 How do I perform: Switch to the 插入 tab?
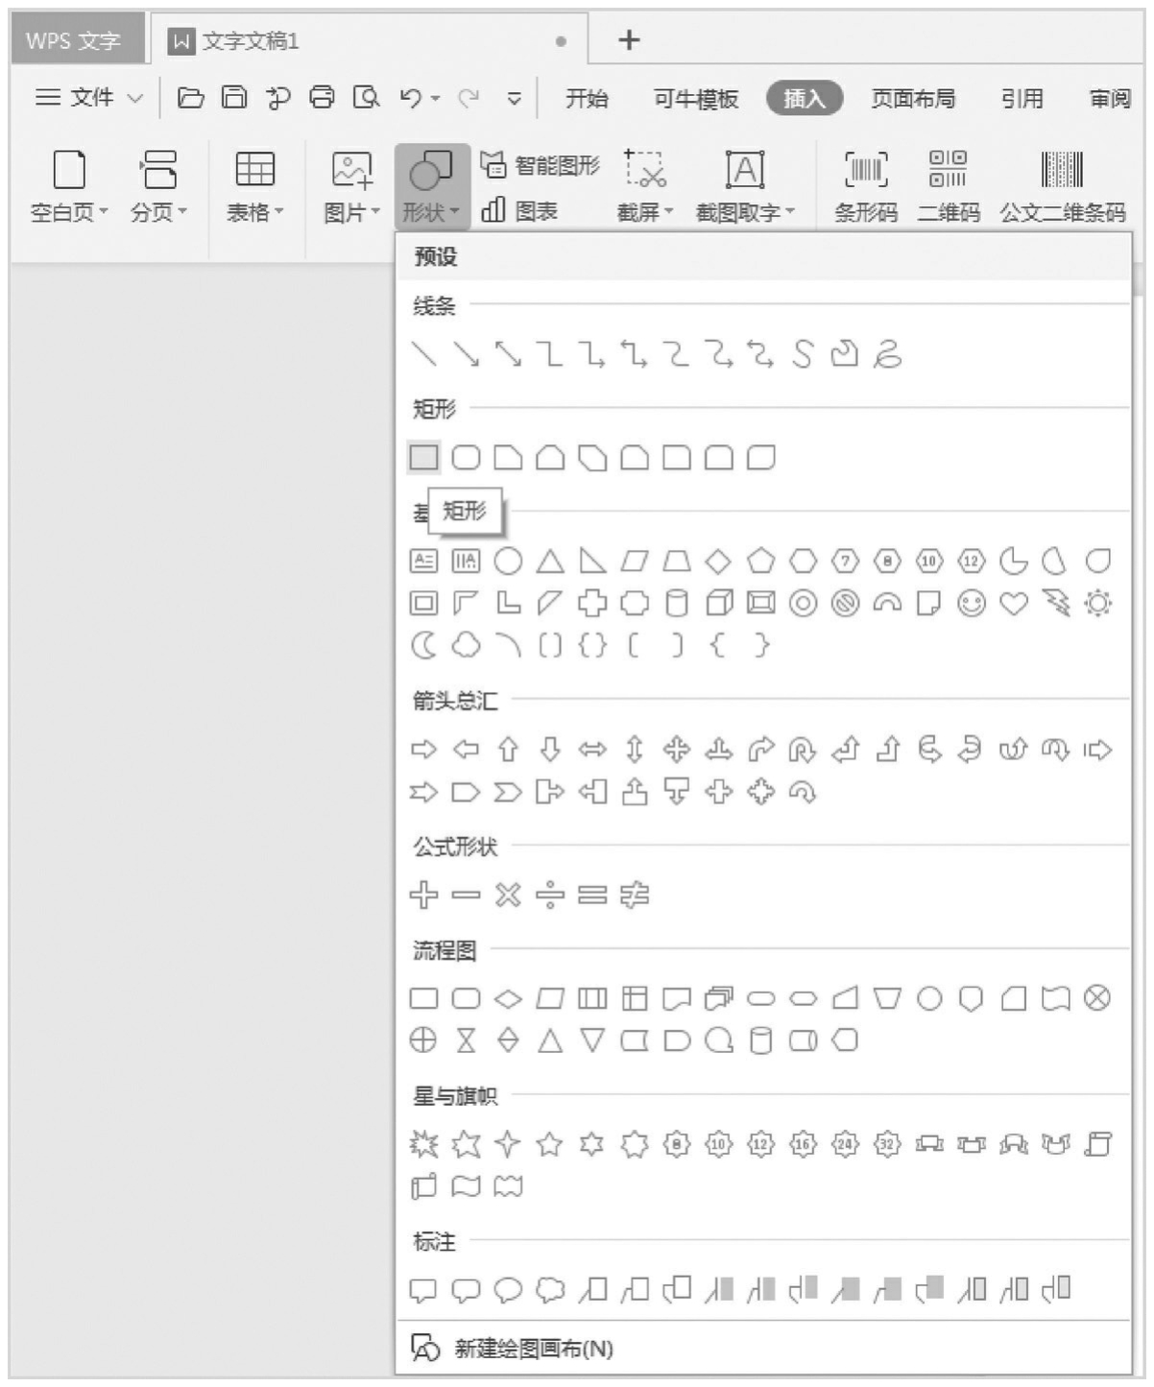[805, 98]
